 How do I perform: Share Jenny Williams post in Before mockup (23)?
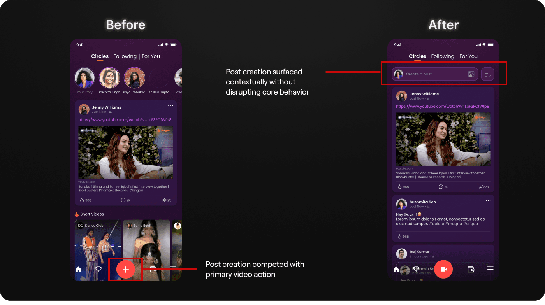(x=166, y=200)
